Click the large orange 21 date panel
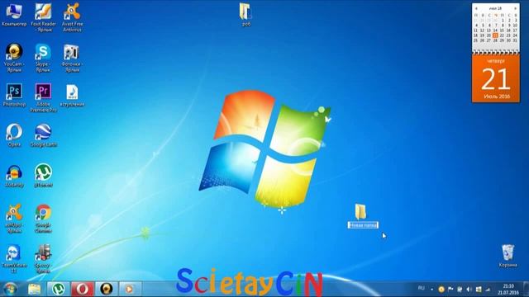Viewport: 529px width, 297px height. 496,78
